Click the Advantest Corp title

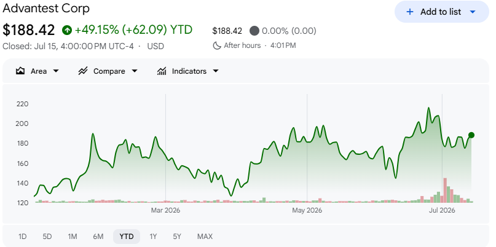coord(46,8)
